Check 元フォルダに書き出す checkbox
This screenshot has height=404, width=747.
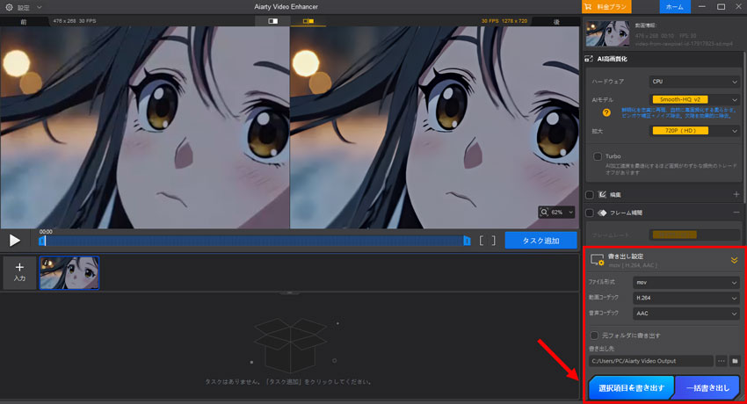595,335
